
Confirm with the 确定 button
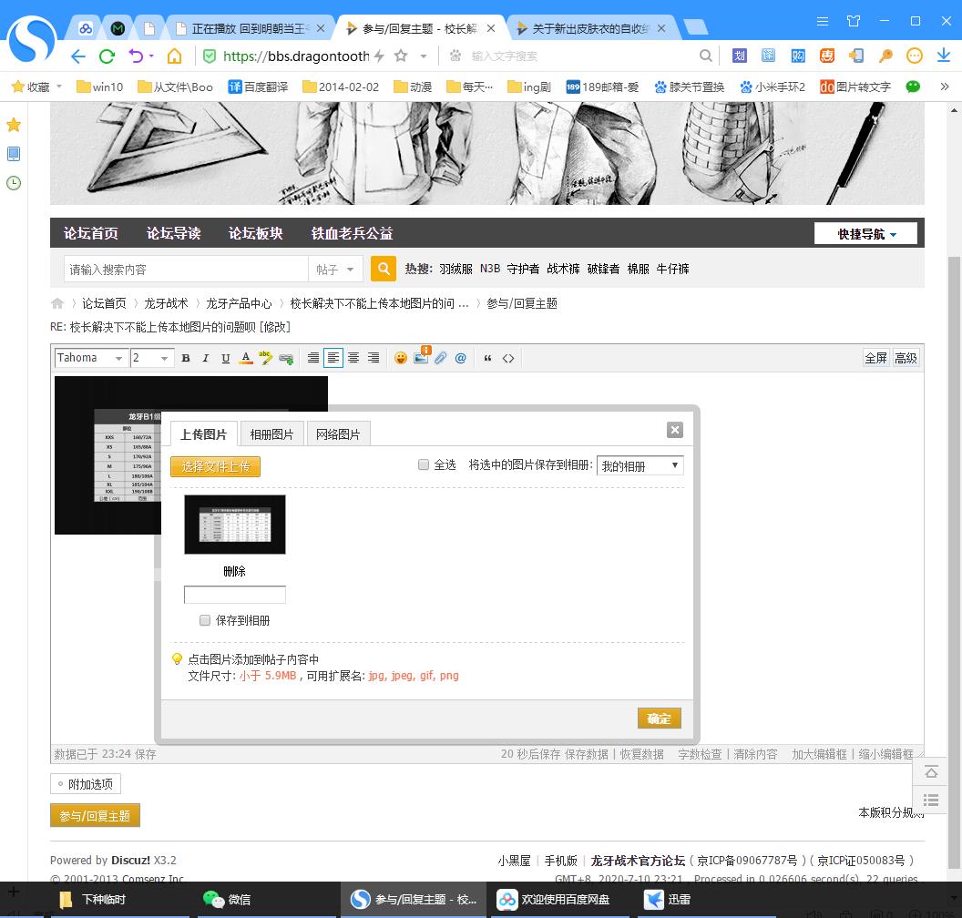pyautogui.click(x=659, y=719)
